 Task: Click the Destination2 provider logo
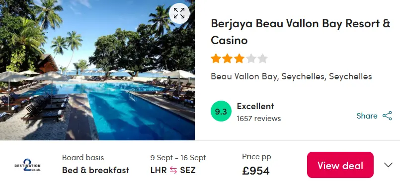27,165
